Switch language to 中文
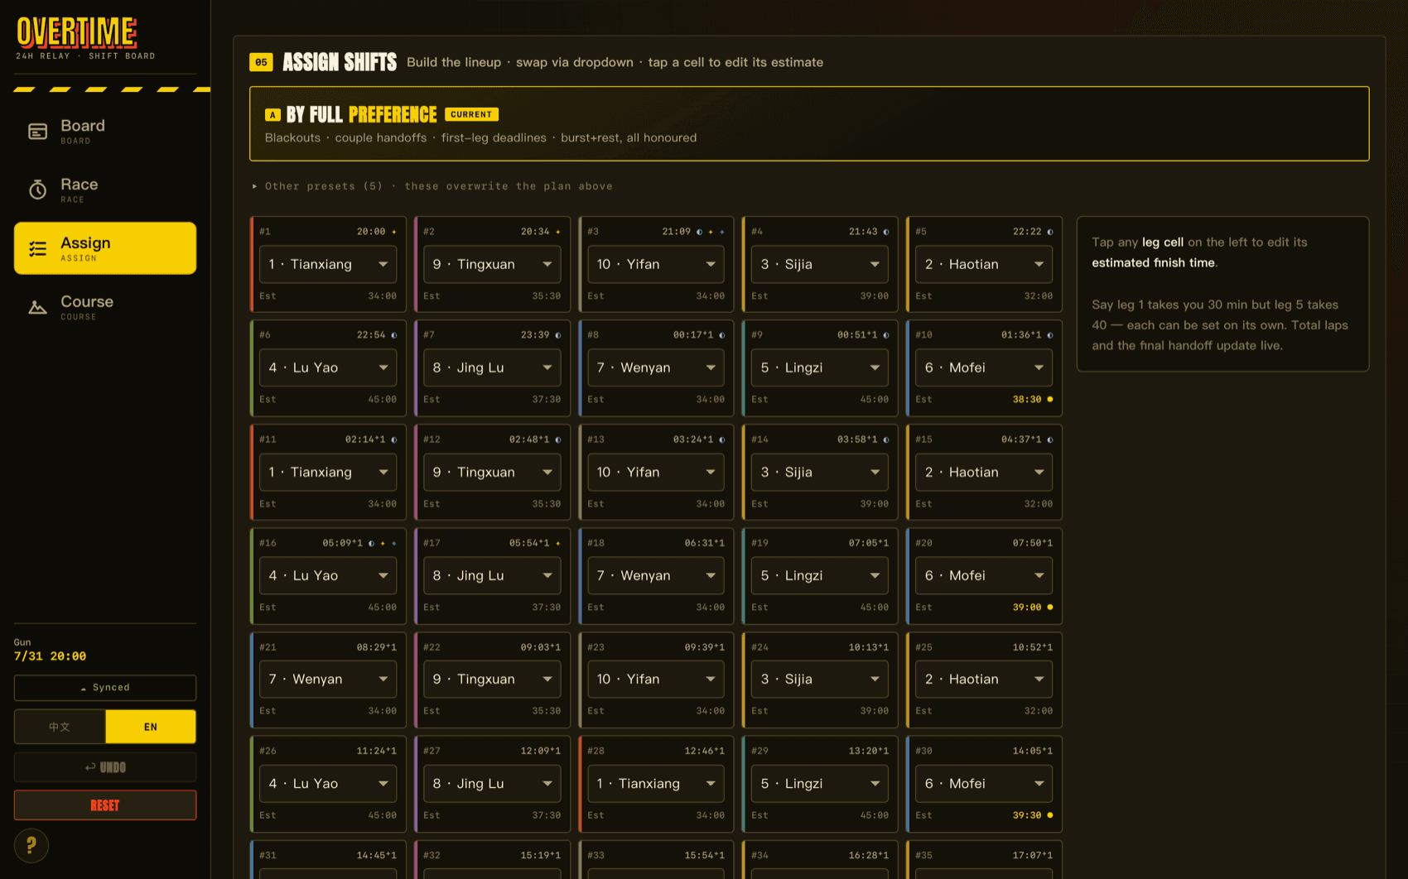1408x879 pixels. [60, 727]
